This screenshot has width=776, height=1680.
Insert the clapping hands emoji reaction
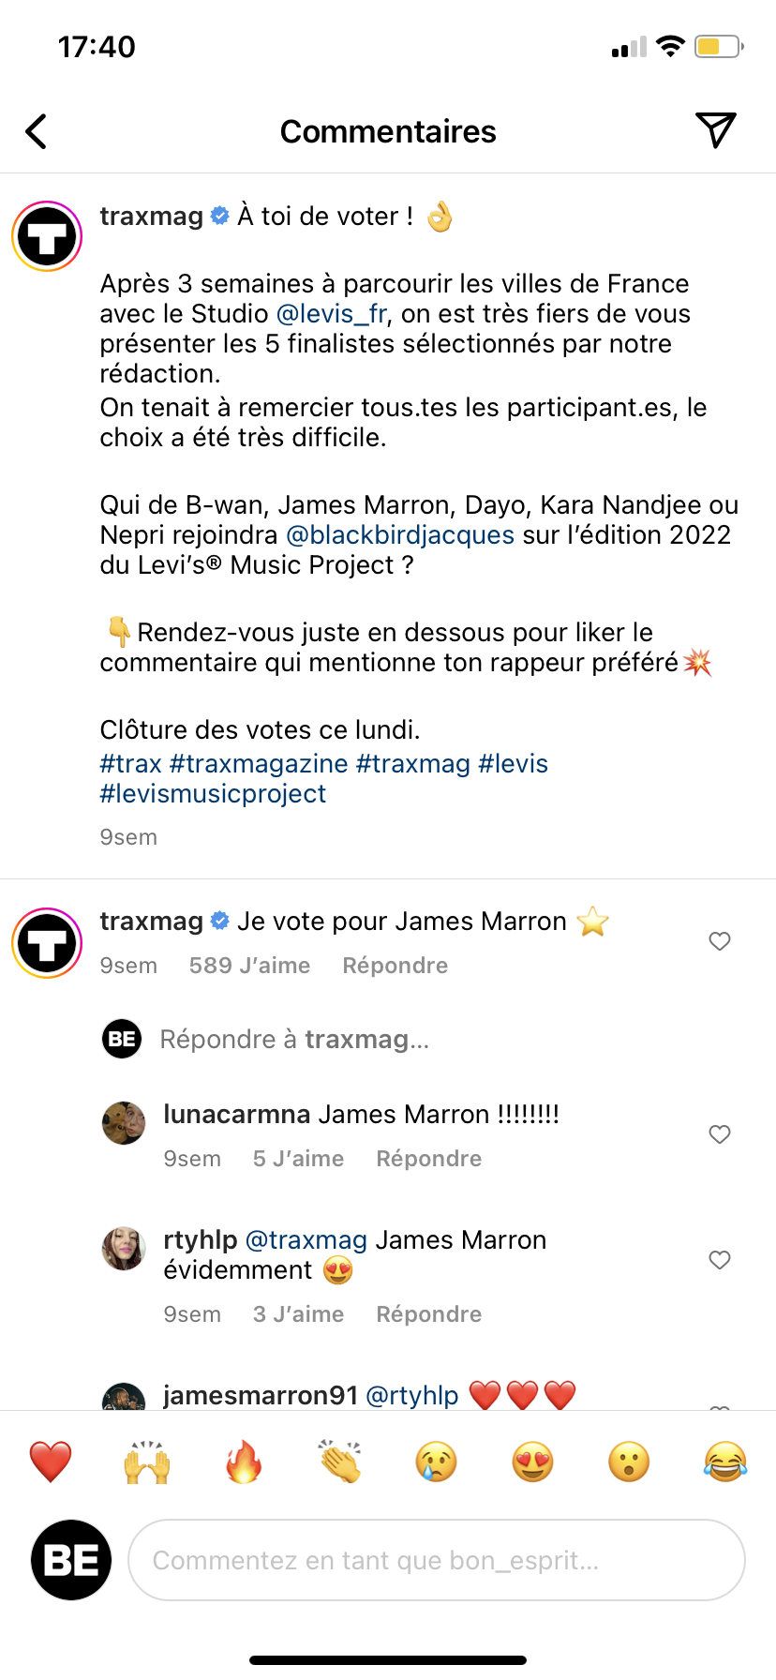click(x=340, y=1462)
